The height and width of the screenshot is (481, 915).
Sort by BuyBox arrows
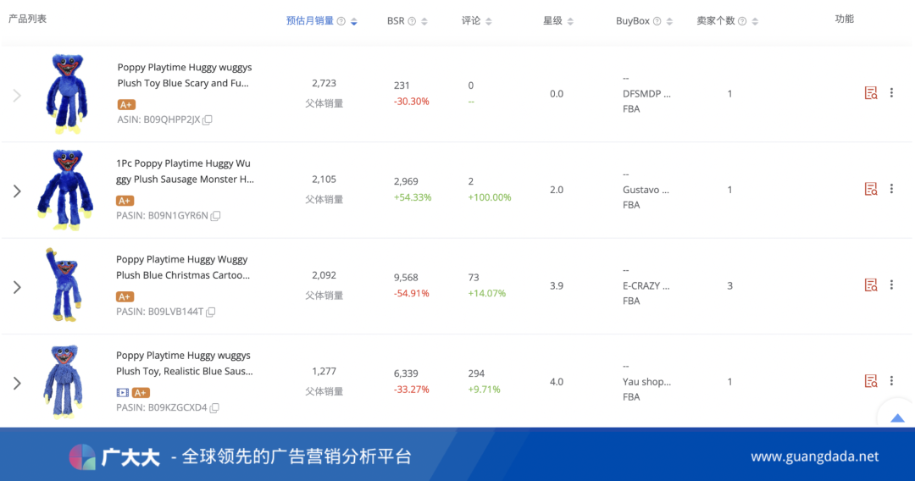[669, 21]
